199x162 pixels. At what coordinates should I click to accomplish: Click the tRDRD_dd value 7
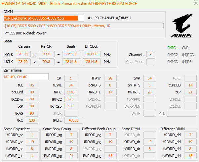pyautogui.click(x=190, y=135)
